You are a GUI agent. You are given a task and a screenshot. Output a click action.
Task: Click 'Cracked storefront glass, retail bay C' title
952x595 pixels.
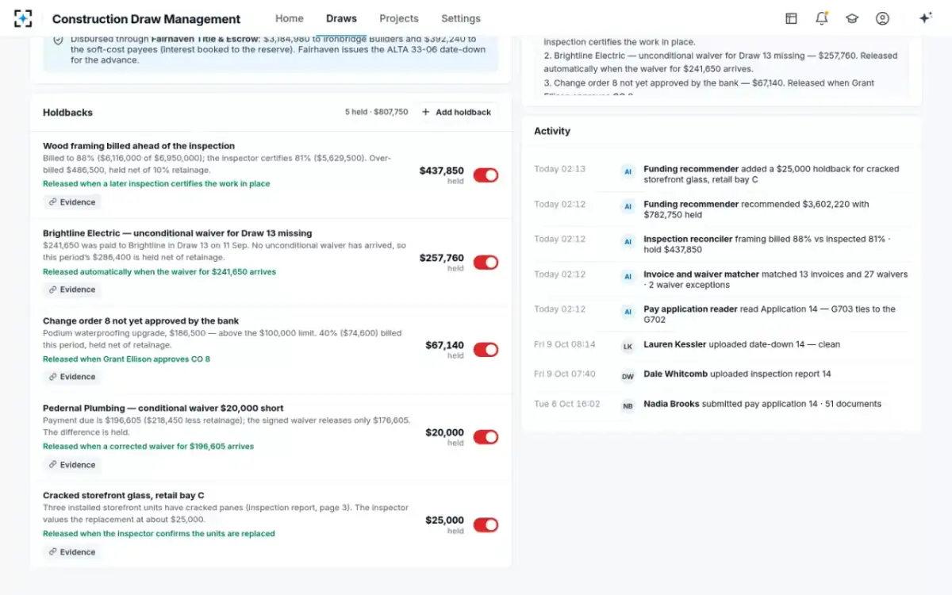click(123, 495)
